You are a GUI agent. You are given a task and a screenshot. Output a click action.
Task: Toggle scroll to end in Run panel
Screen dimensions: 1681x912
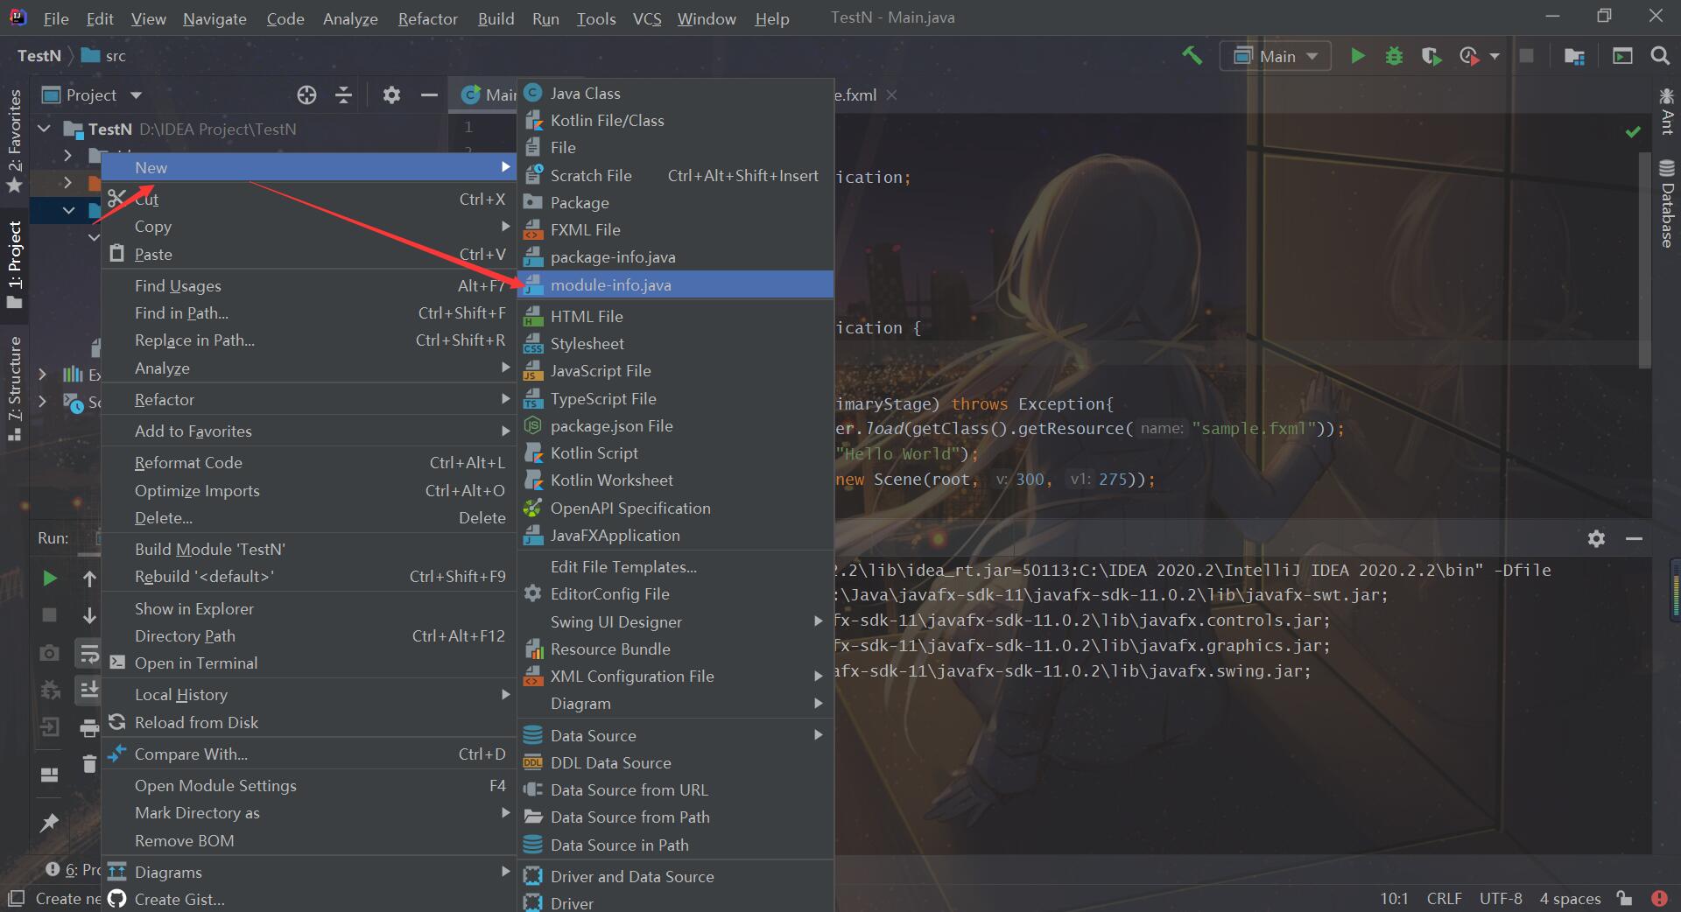click(x=89, y=690)
